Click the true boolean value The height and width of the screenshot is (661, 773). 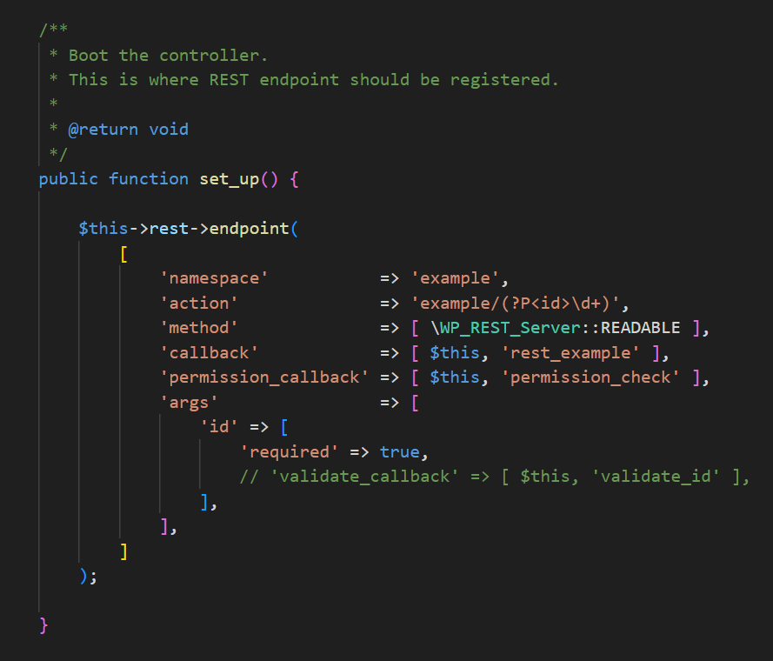tap(399, 452)
